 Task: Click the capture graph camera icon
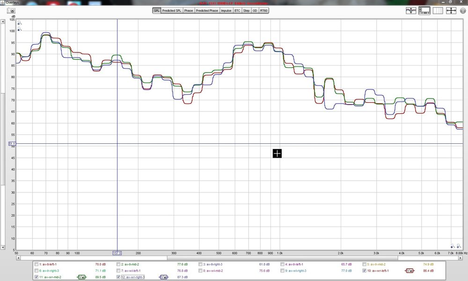(x=11, y=11)
